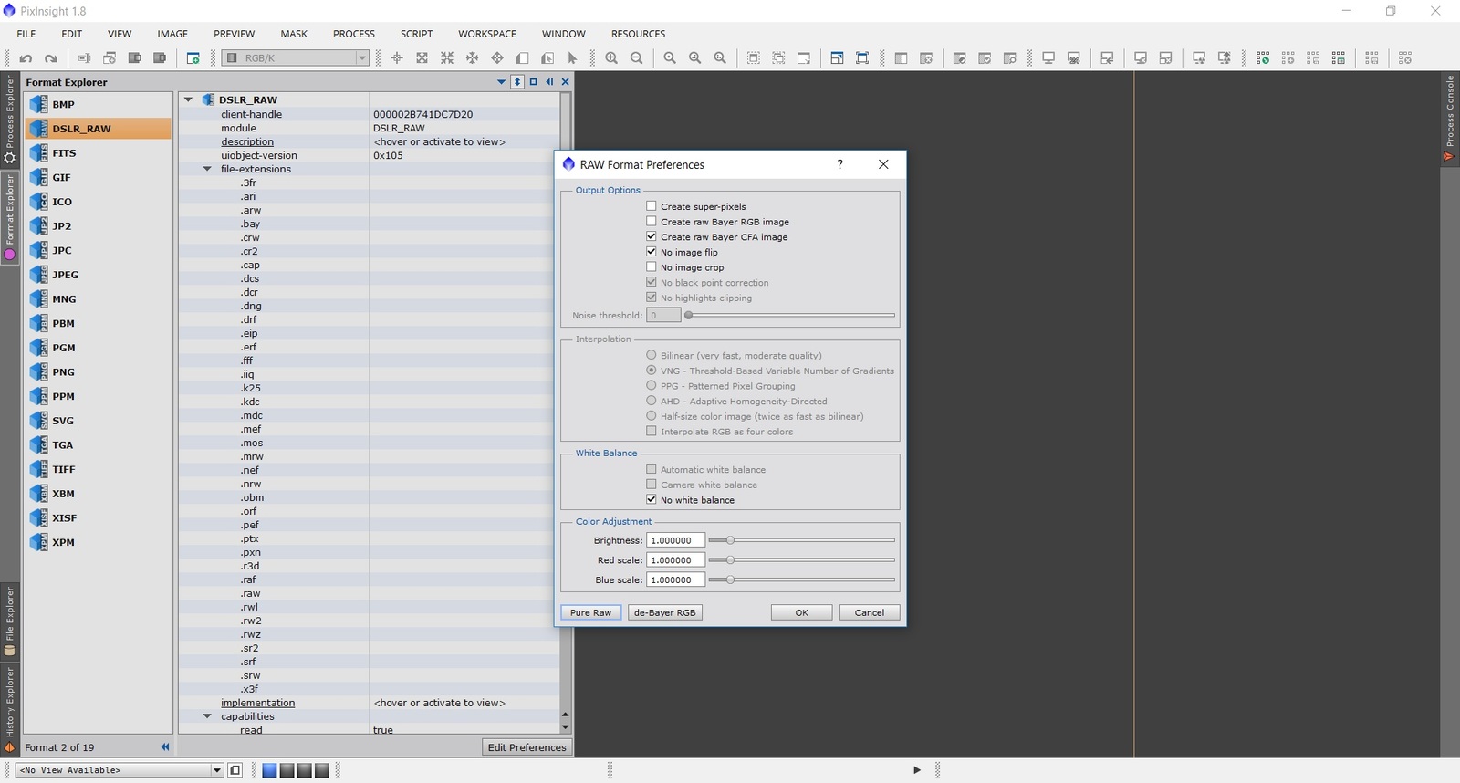1460x783 pixels.
Task: Enable Create raw Bayer RGB image
Action: (652, 222)
